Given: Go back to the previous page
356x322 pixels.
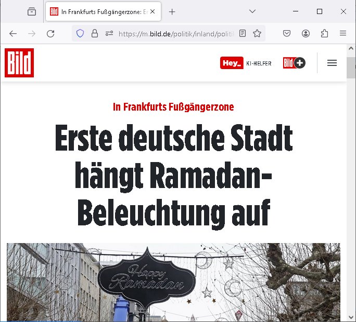Looking at the screenshot, I should tap(13, 34).
